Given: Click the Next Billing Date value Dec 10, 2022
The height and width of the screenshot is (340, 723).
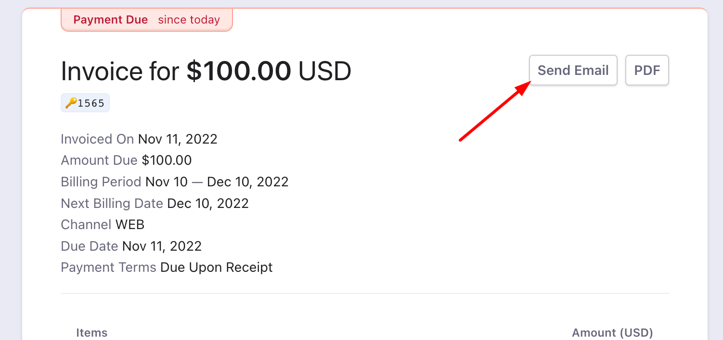Looking at the screenshot, I should 208,203.
